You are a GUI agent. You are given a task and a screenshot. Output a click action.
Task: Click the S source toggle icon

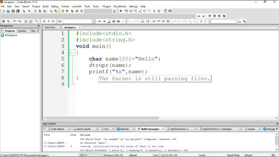[201, 21]
